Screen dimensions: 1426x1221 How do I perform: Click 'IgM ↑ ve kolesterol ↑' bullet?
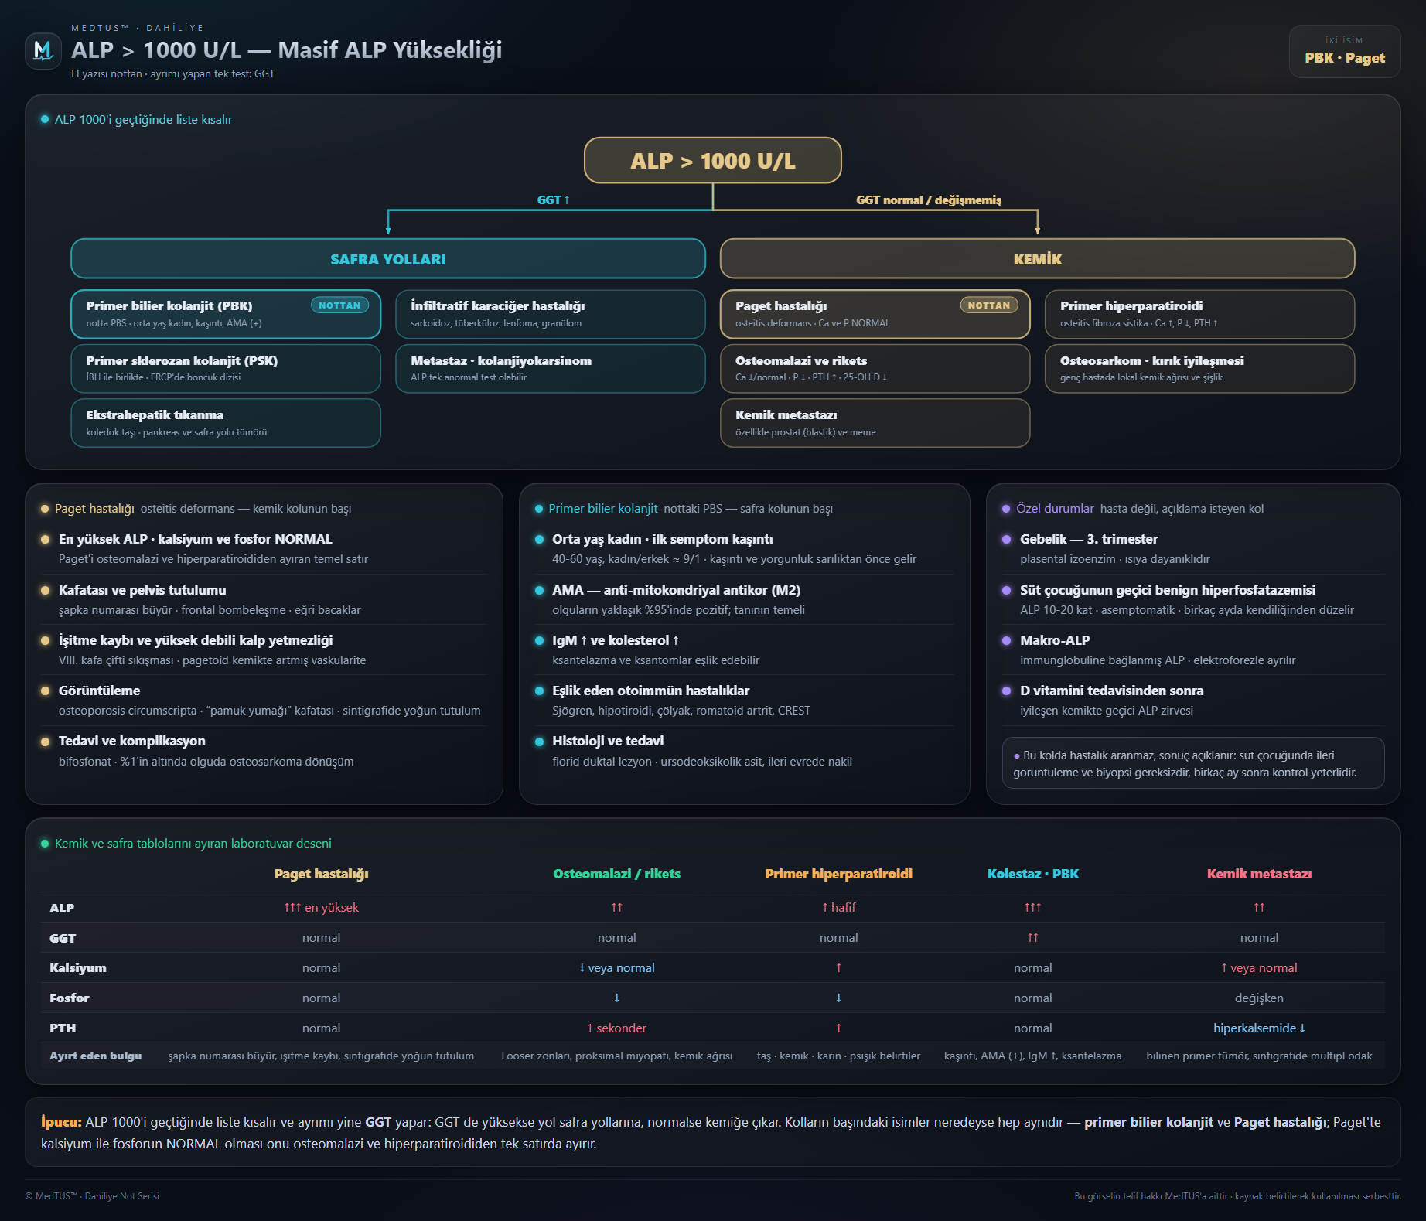click(x=616, y=640)
